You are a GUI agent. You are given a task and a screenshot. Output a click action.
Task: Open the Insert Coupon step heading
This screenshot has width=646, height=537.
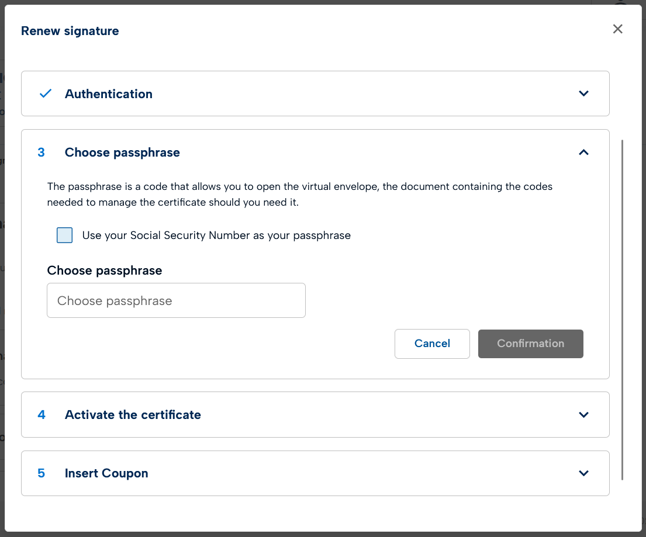[106, 473]
